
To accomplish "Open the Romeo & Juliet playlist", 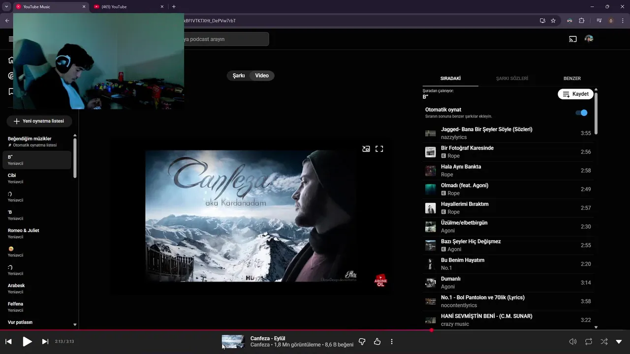I will pos(37,234).
